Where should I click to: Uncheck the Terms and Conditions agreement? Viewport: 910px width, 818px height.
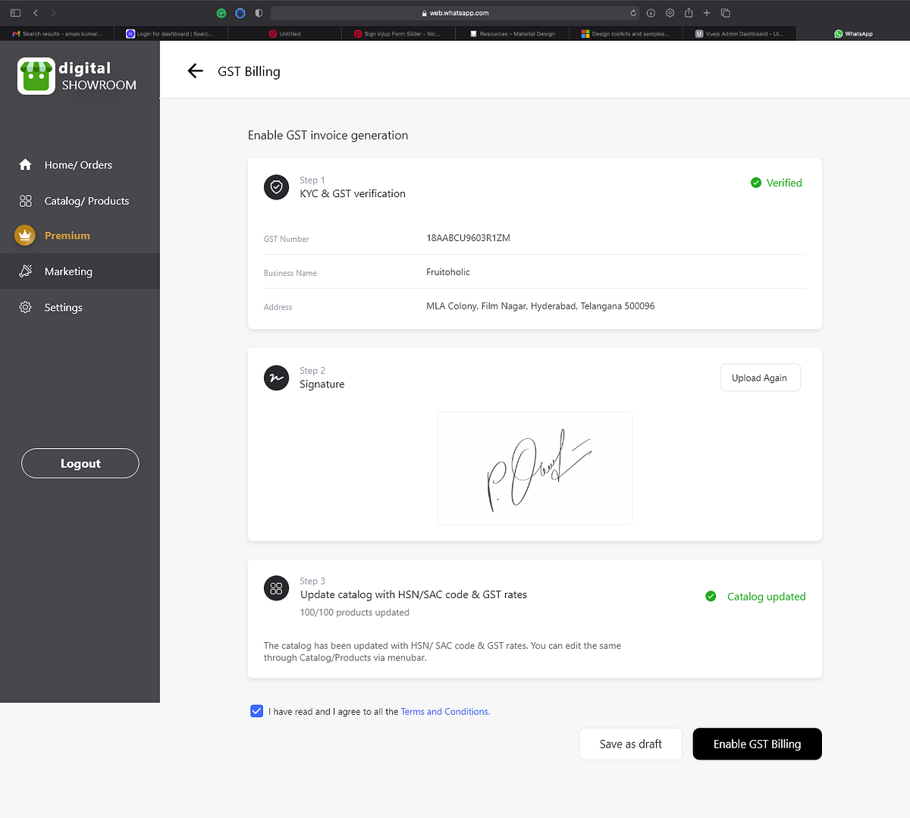pos(256,710)
